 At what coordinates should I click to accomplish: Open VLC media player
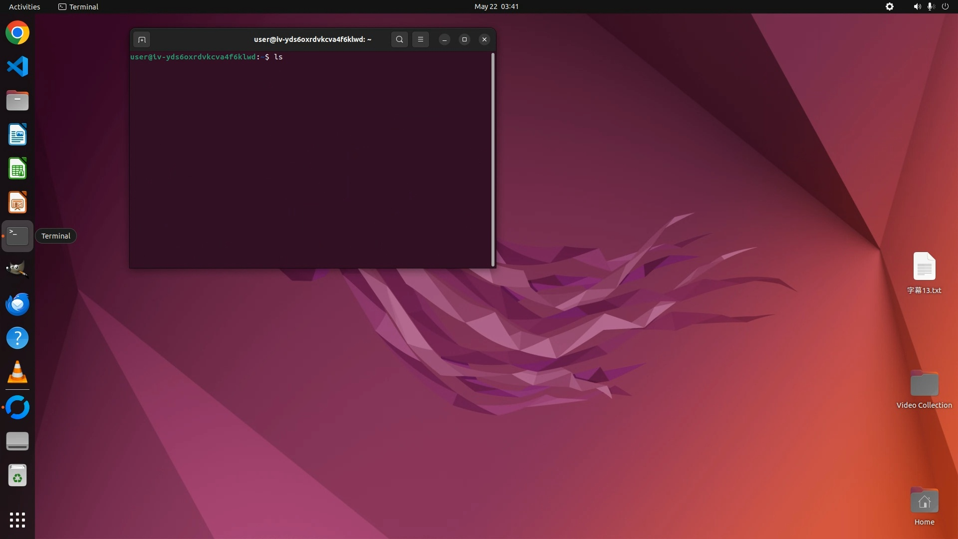pyautogui.click(x=17, y=372)
